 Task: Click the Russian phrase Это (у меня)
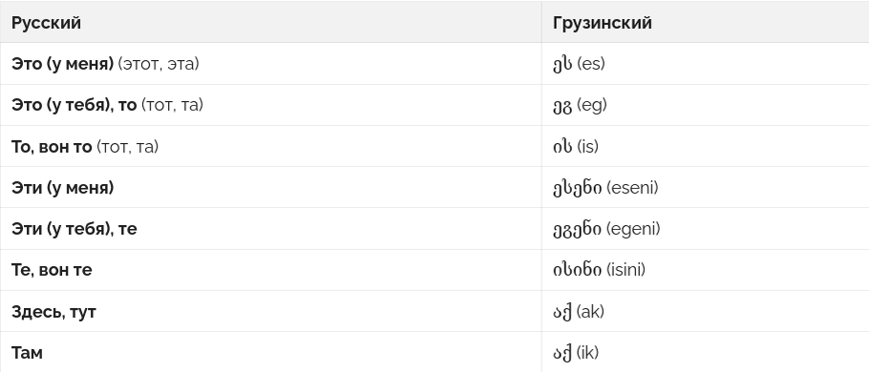click(x=63, y=64)
